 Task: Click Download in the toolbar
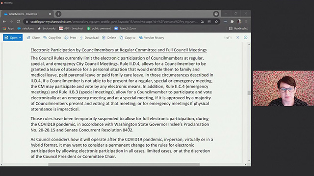click(x=89, y=38)
